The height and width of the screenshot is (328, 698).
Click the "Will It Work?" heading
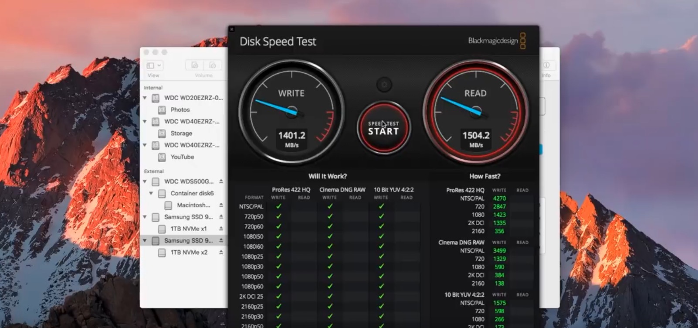coord(328,176)
